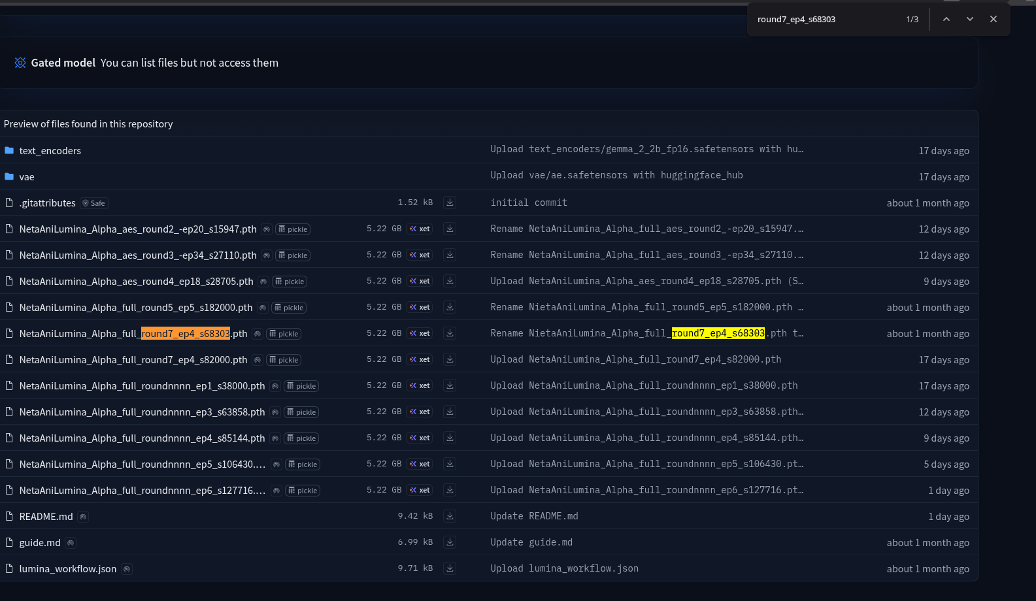
Task: Click pickle badge on round5_ep5_s182000 file
Action: pos(289,308)
